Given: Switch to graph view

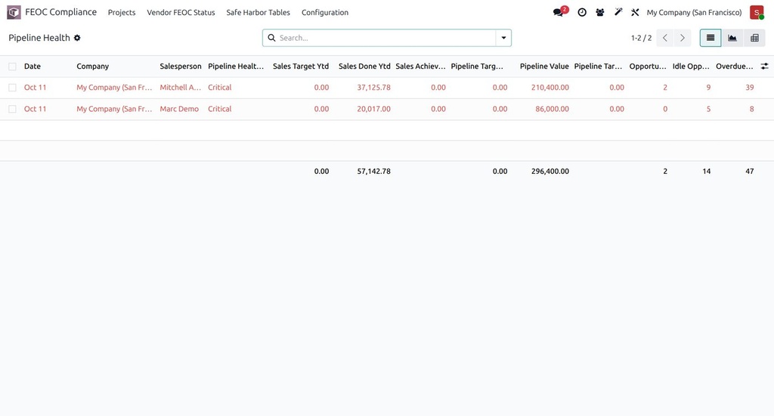Looking at the screenshot, I should pyautogui.click(x=732, y=38).
